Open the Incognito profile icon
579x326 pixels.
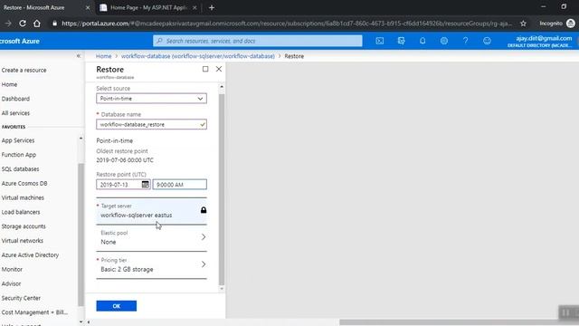571,24
